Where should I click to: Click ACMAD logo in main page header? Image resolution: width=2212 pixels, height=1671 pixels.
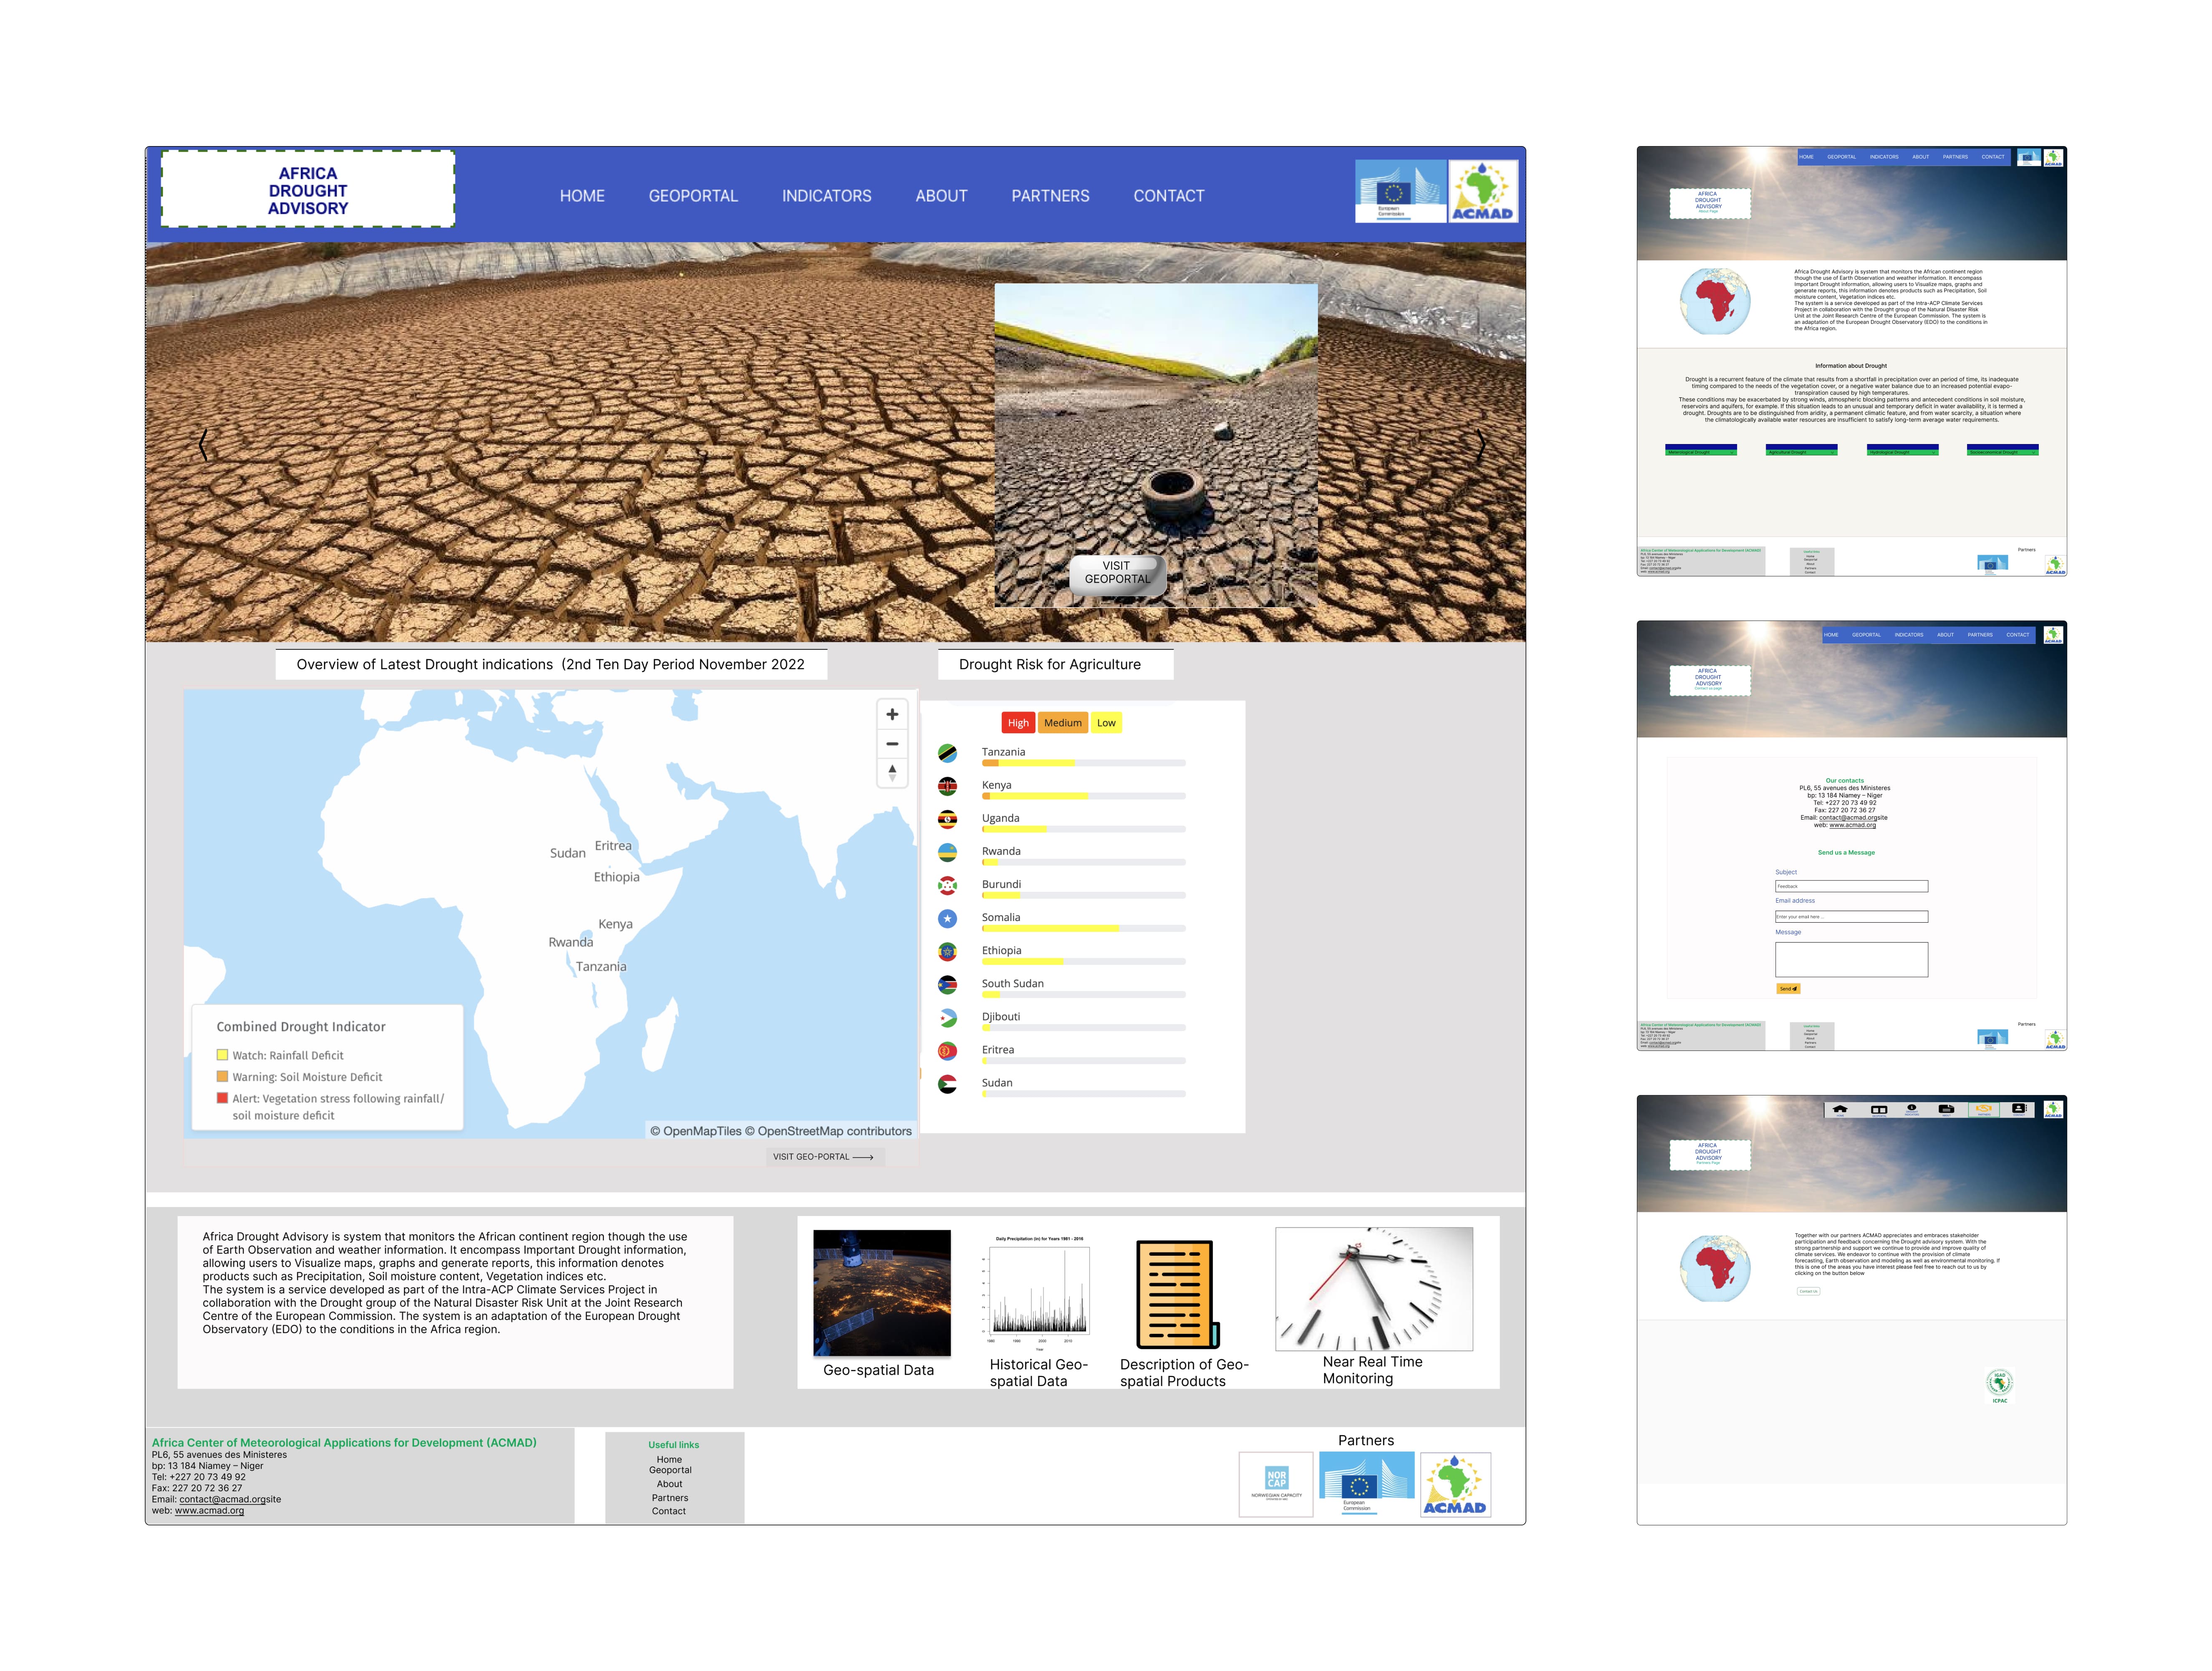click(x=1483, y=191)
